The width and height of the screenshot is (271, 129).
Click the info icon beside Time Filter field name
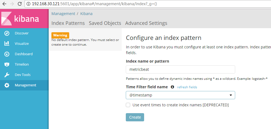coord(172,87)
